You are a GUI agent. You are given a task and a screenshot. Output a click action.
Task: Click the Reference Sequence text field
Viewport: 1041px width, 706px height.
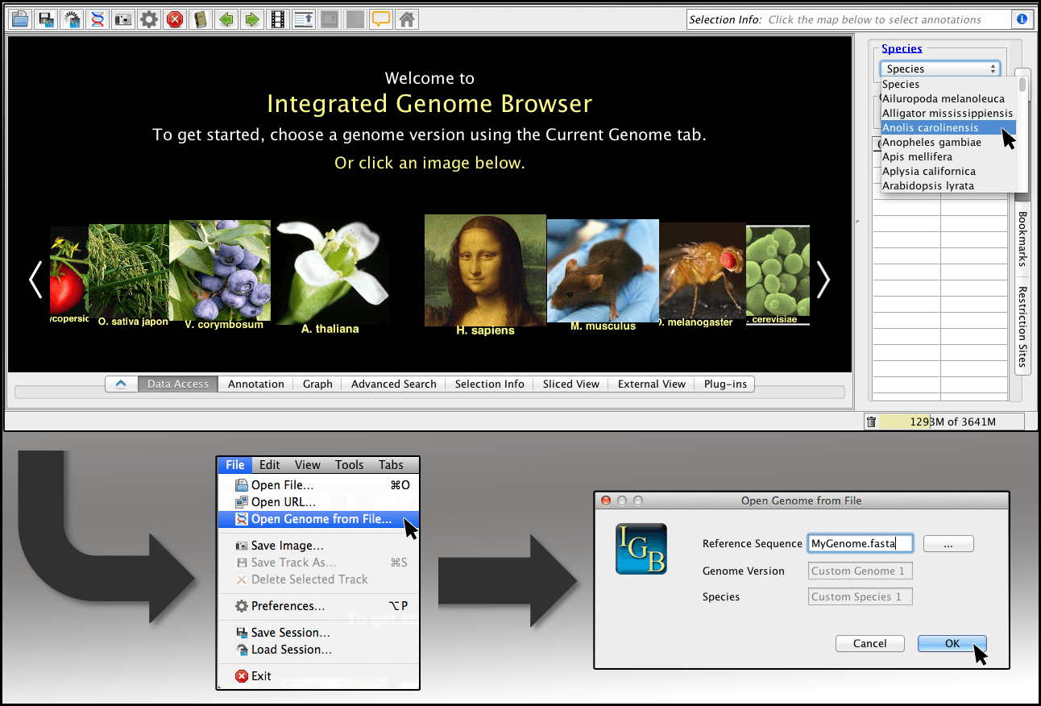(860, 544)
